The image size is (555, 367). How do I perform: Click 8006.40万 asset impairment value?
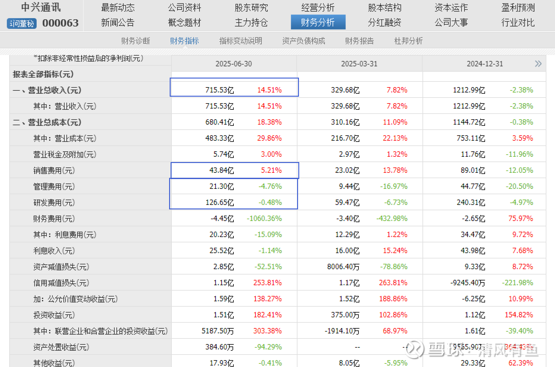pyautogui.click(x=343, y=266)
